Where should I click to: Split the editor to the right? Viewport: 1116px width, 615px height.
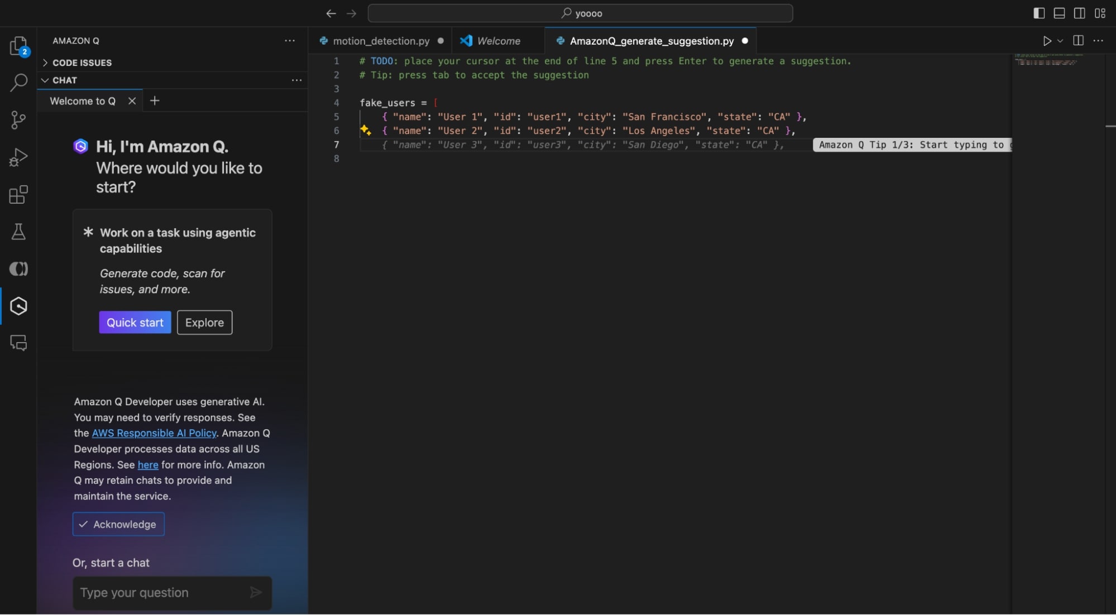1078,41
